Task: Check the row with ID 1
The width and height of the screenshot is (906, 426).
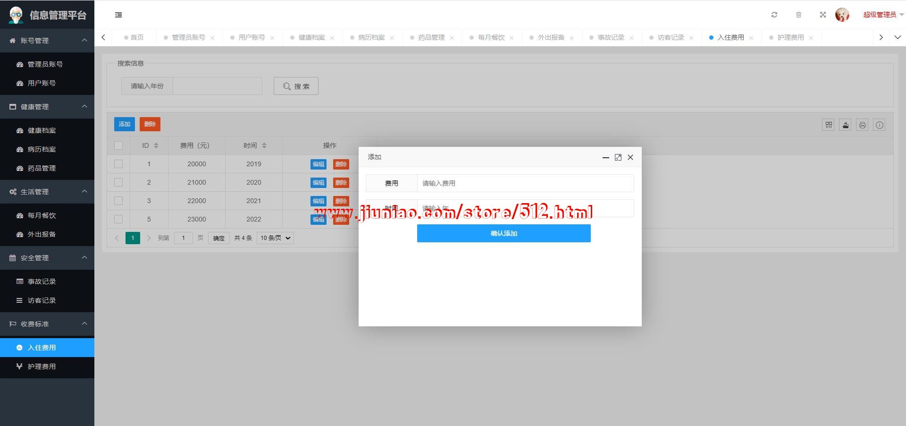Action: point(118,164)
